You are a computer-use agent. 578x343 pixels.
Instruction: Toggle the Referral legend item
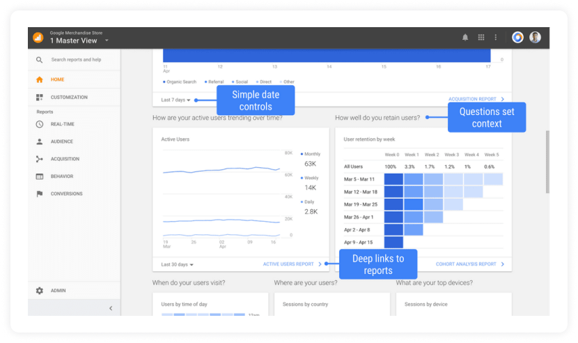click(214, 82)
